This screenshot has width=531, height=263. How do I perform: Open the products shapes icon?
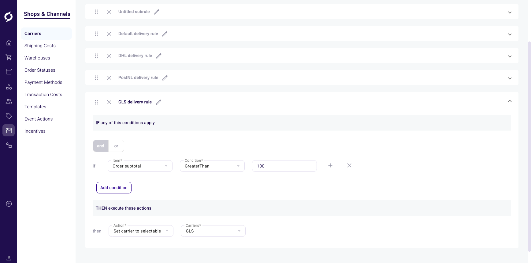point(9,87)
